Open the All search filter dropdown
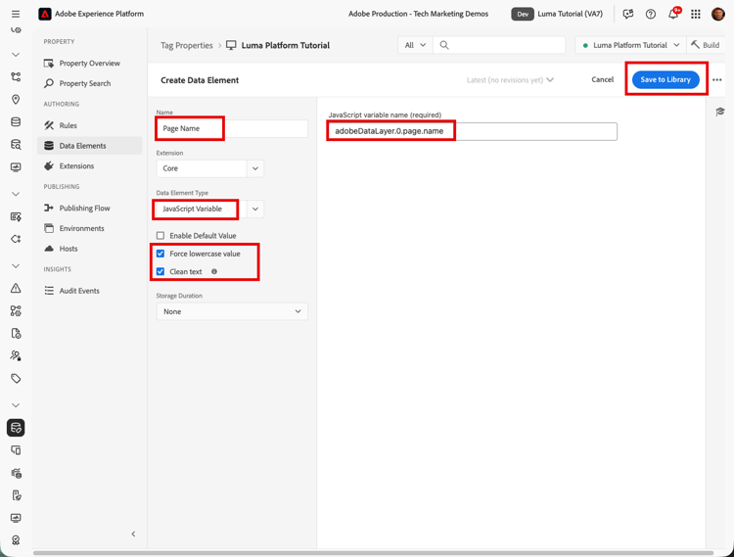 pyautogui.click(x=415, y=45)
